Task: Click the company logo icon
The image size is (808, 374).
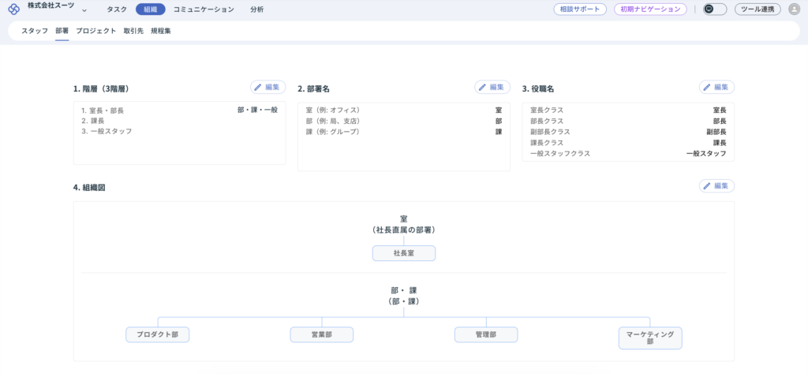Action: [x=14, y=9]
